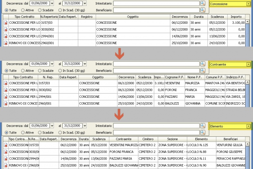Viewport: 253px width, 169px height.
Task: Select Scadute radio button in middle panel
Action: tap(40, 71)
